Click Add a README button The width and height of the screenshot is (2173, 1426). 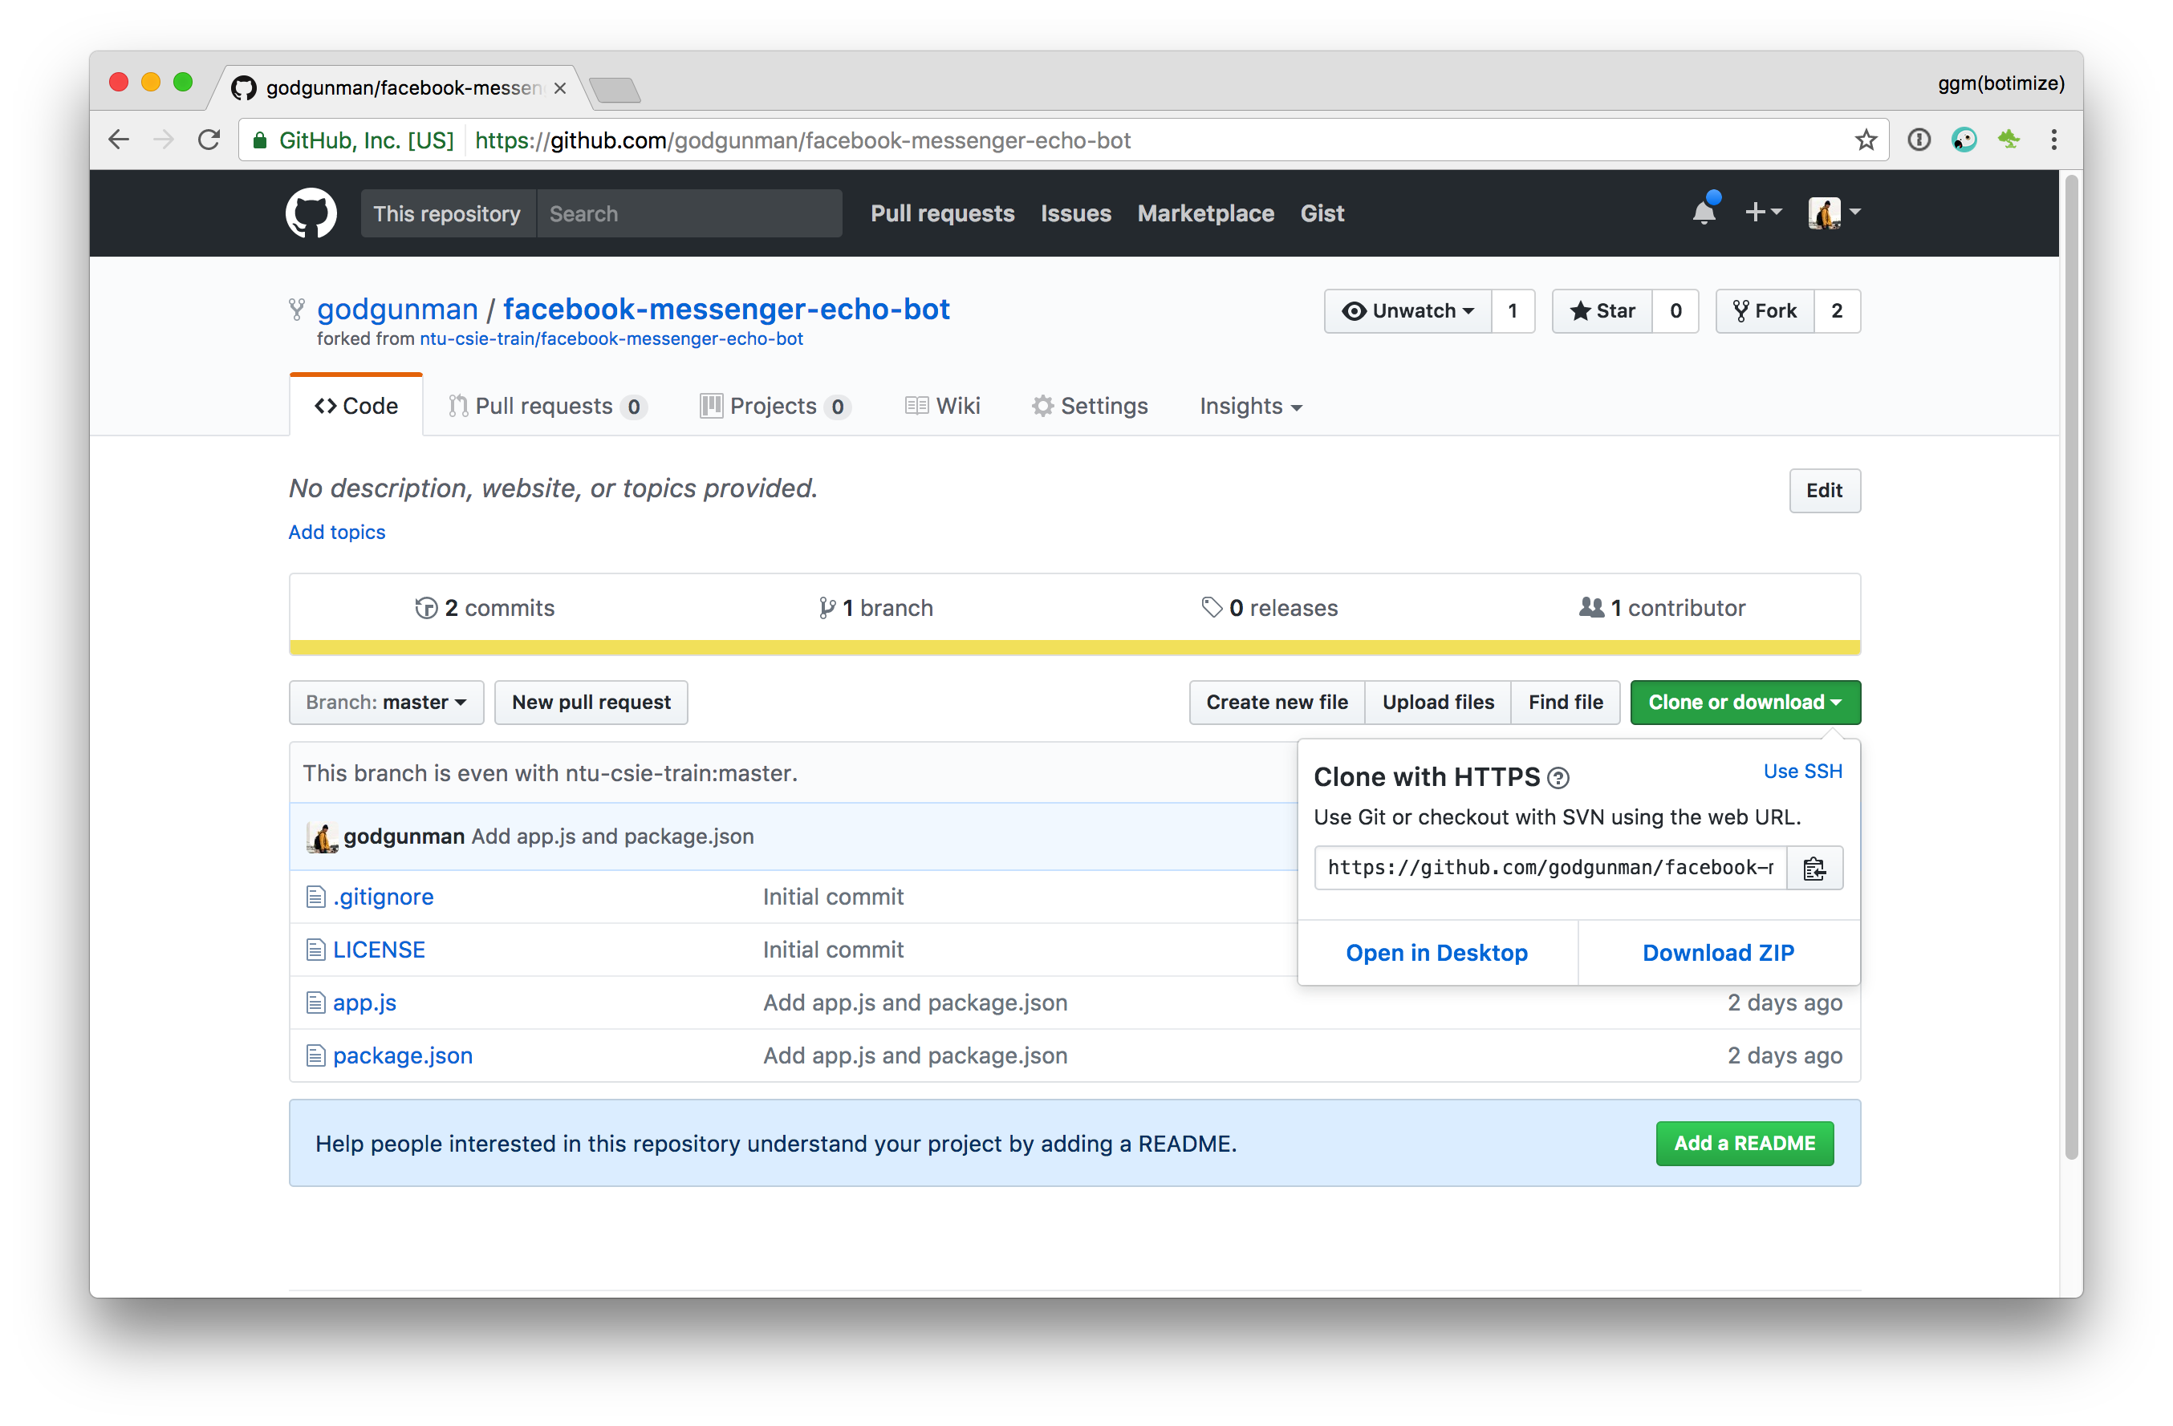1744,1144
